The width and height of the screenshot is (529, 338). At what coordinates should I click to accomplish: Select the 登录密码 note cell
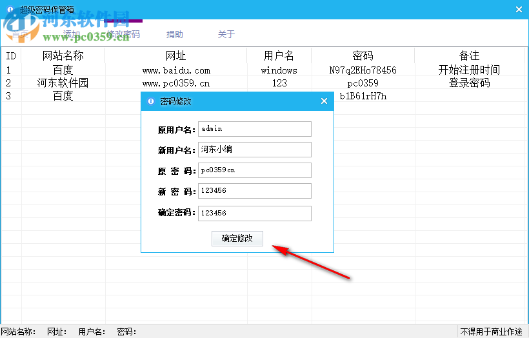[469, 83]
